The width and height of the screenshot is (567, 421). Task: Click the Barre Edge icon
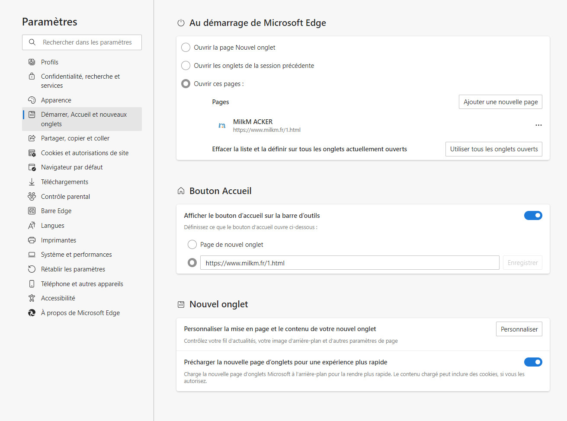coord(32,211)
